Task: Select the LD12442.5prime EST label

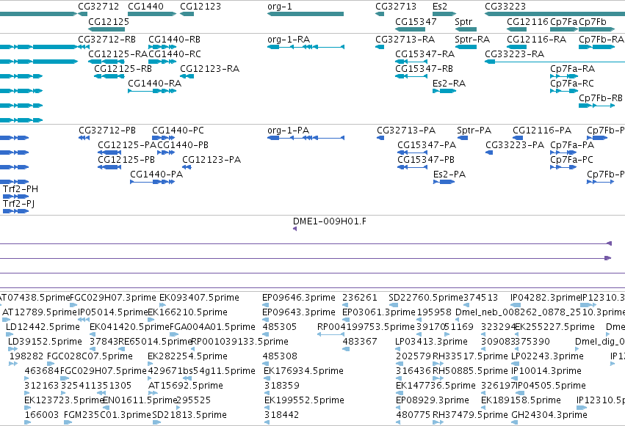Action: [43, 327]
